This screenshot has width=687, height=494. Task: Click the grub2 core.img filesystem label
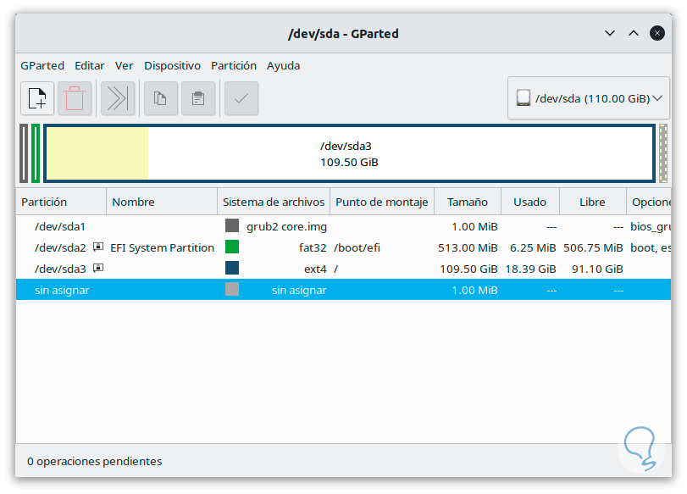286,226
